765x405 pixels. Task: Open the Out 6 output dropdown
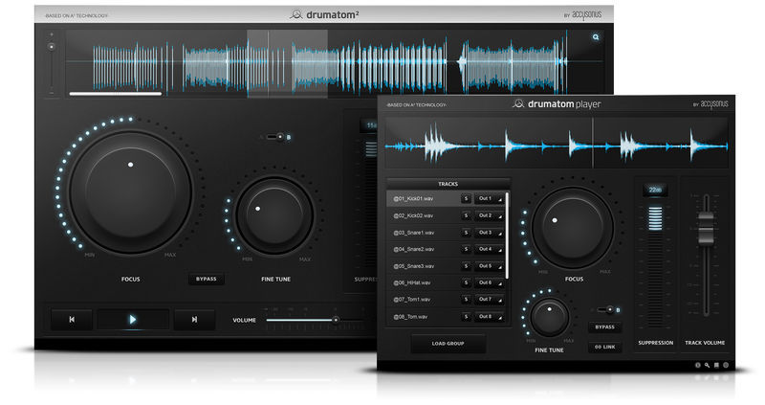click(x=489, y=282)
